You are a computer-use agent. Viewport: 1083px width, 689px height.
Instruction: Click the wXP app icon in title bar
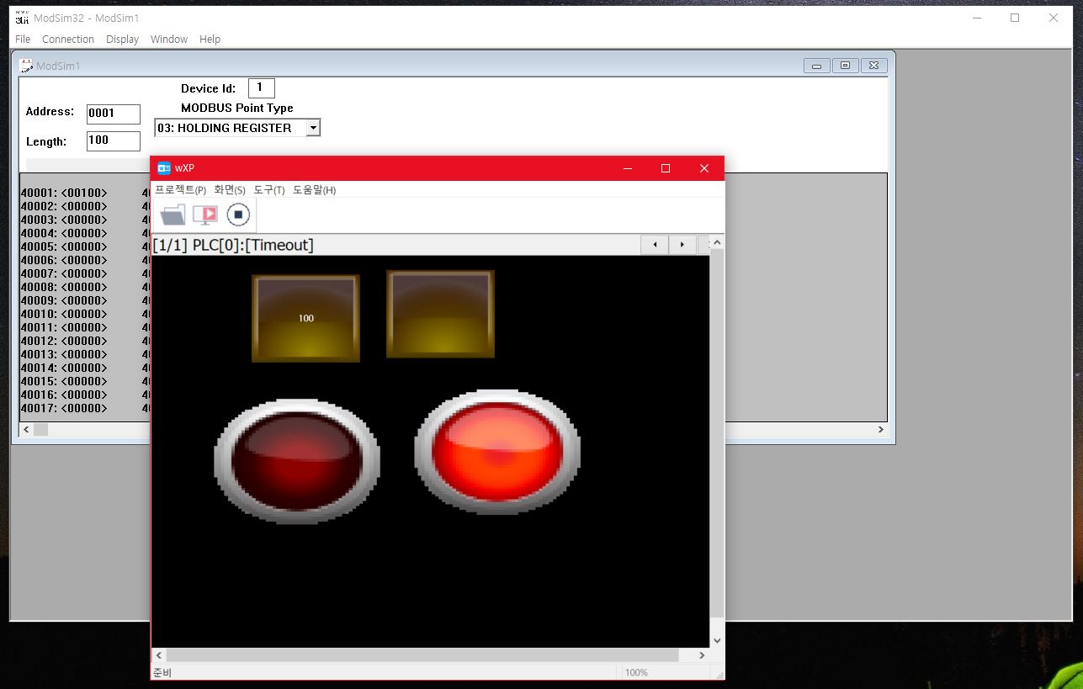click(x=164, y=168)
